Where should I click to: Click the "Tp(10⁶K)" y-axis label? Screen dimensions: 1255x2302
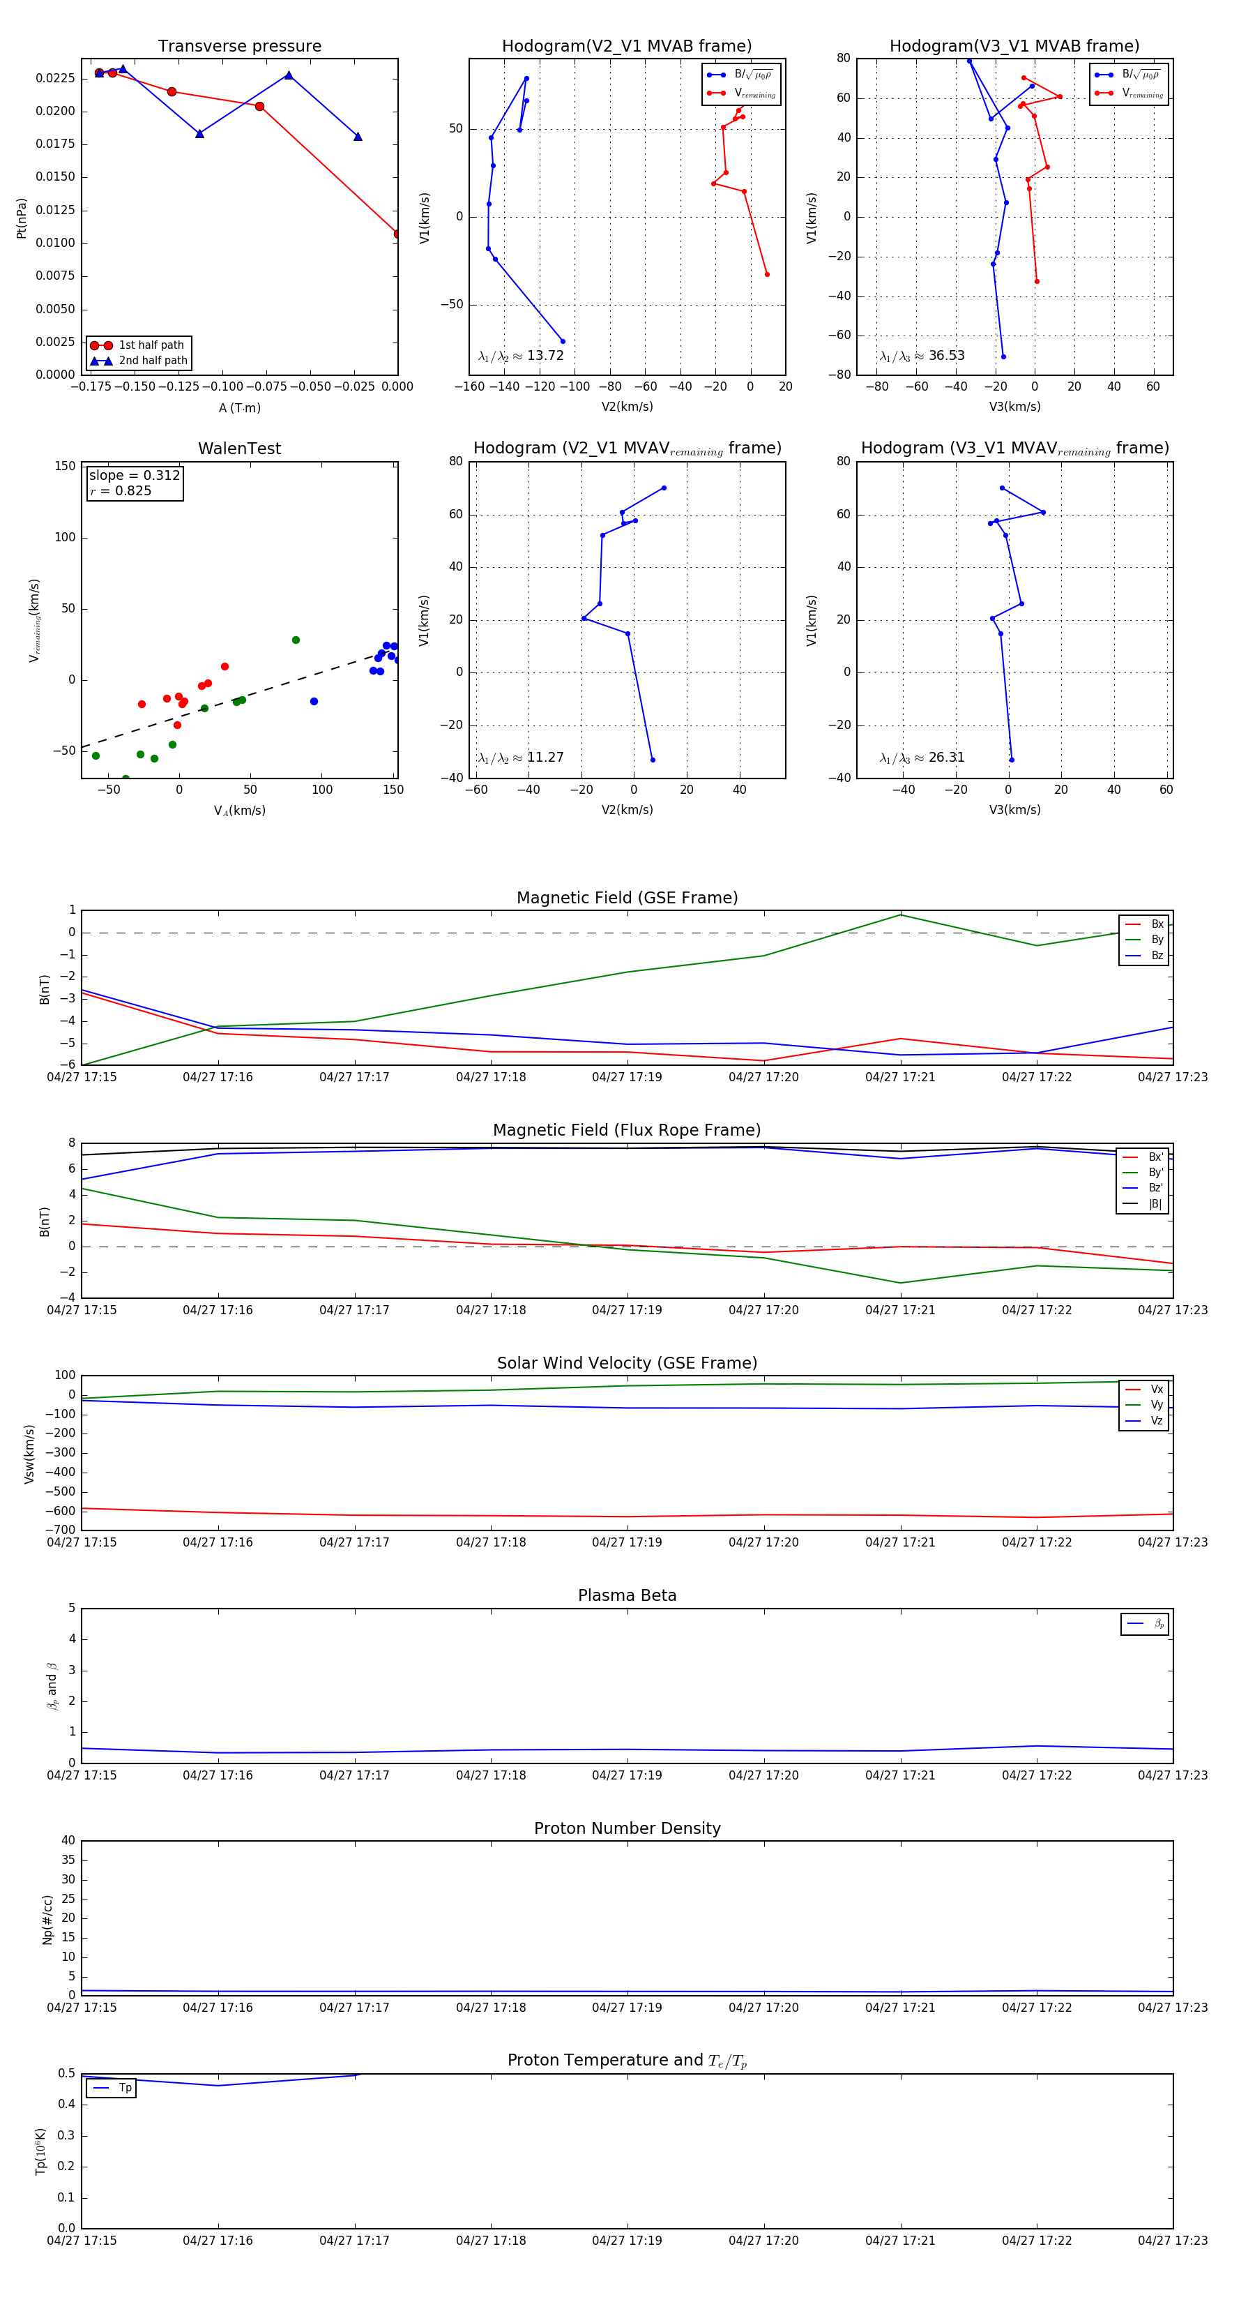point(40,2151)
